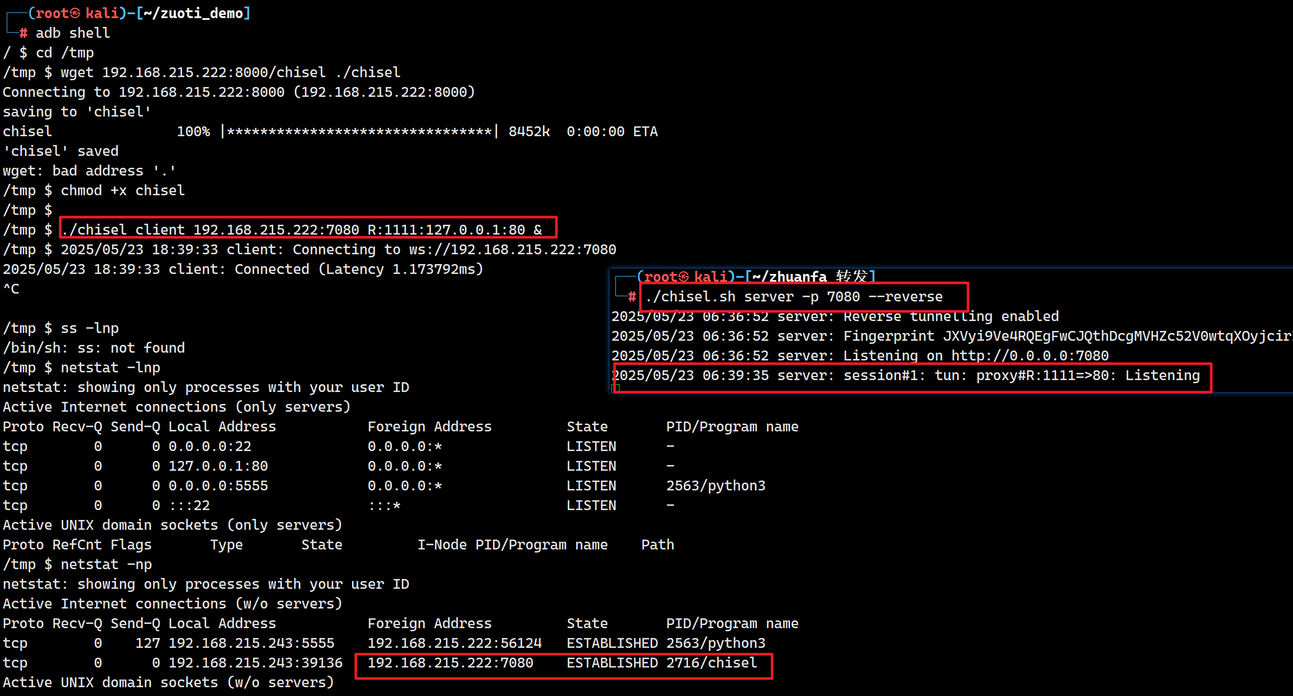Click the netstat -lnp command text
Screen dimensions: 1293x696
[110, 368]
